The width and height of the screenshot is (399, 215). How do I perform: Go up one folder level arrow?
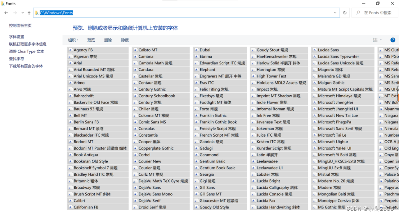29,13
